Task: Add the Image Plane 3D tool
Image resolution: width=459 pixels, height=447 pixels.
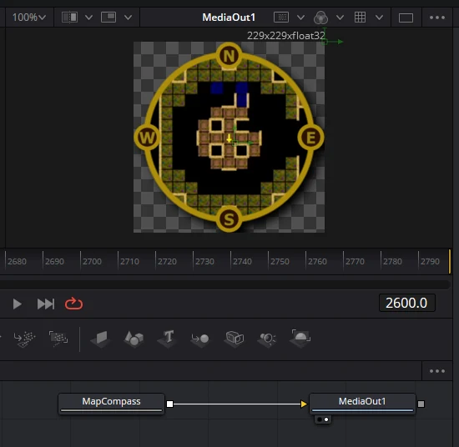Action: [x=100, y=339]
